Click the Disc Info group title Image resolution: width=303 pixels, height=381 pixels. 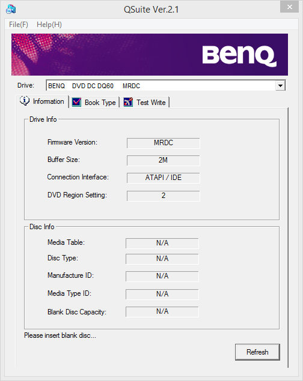click(x=42, y=227)
